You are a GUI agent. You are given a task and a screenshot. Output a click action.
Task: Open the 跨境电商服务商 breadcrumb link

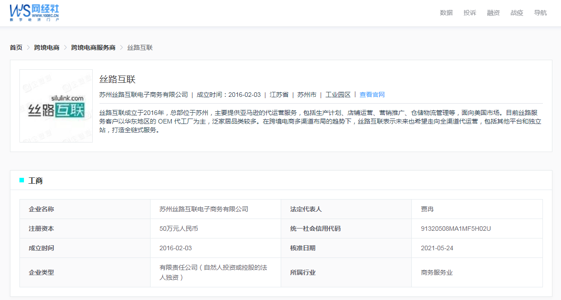[93, 48]
